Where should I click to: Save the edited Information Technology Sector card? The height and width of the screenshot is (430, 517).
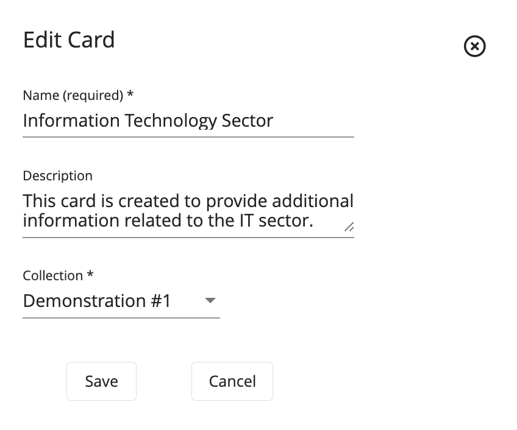(x=101, y=381)
